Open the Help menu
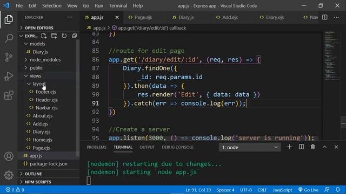The image size is (346, 194). point(138,6)
